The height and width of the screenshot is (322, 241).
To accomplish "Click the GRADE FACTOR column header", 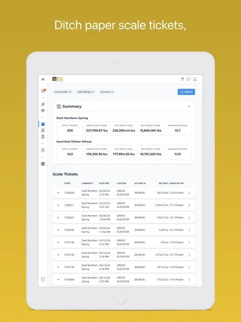I will click(177, 183).
